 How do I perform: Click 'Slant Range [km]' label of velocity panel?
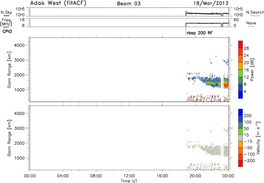tap(9, 138)
